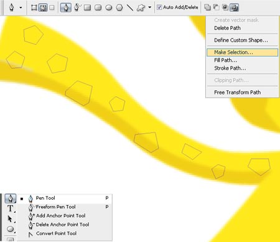Click Add to path area icon

pos(207,7)
